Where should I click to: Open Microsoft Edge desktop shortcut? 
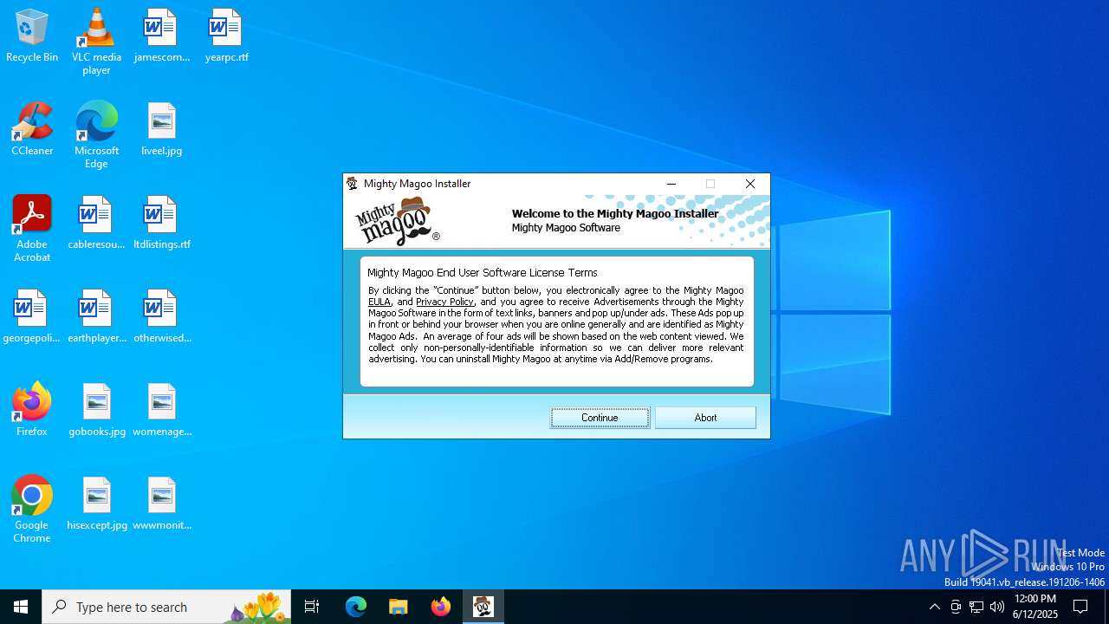click(96, 135)
